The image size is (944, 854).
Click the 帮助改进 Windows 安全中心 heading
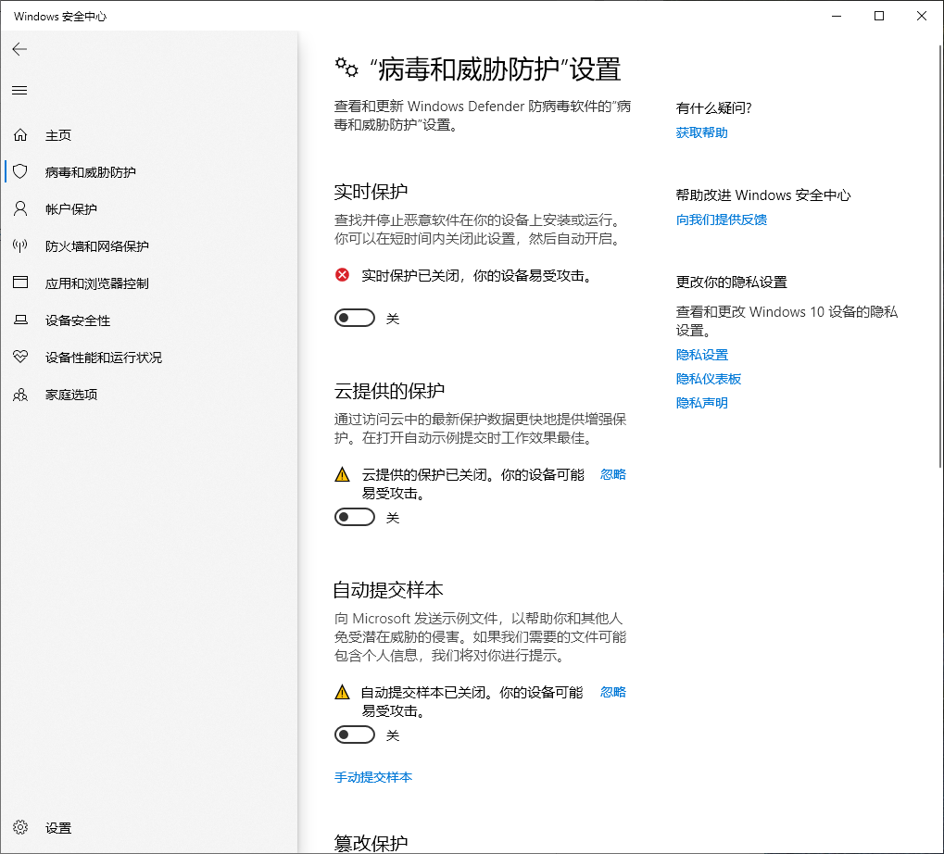coord(762,195)
